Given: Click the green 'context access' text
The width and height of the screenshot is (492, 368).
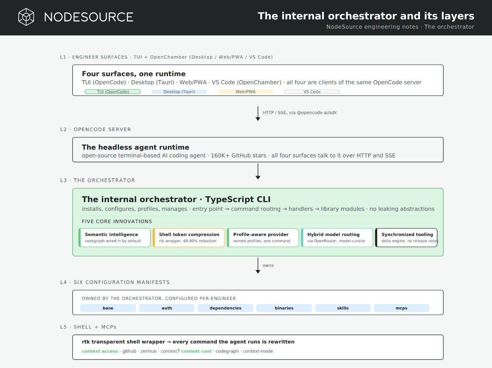Looking at the screenshot, I should tap(100, 351).
